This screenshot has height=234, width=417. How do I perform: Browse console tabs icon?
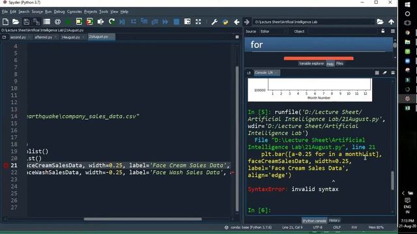(249, 73)
